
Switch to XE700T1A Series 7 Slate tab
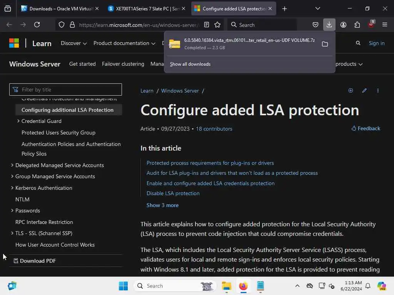(147, 9)
